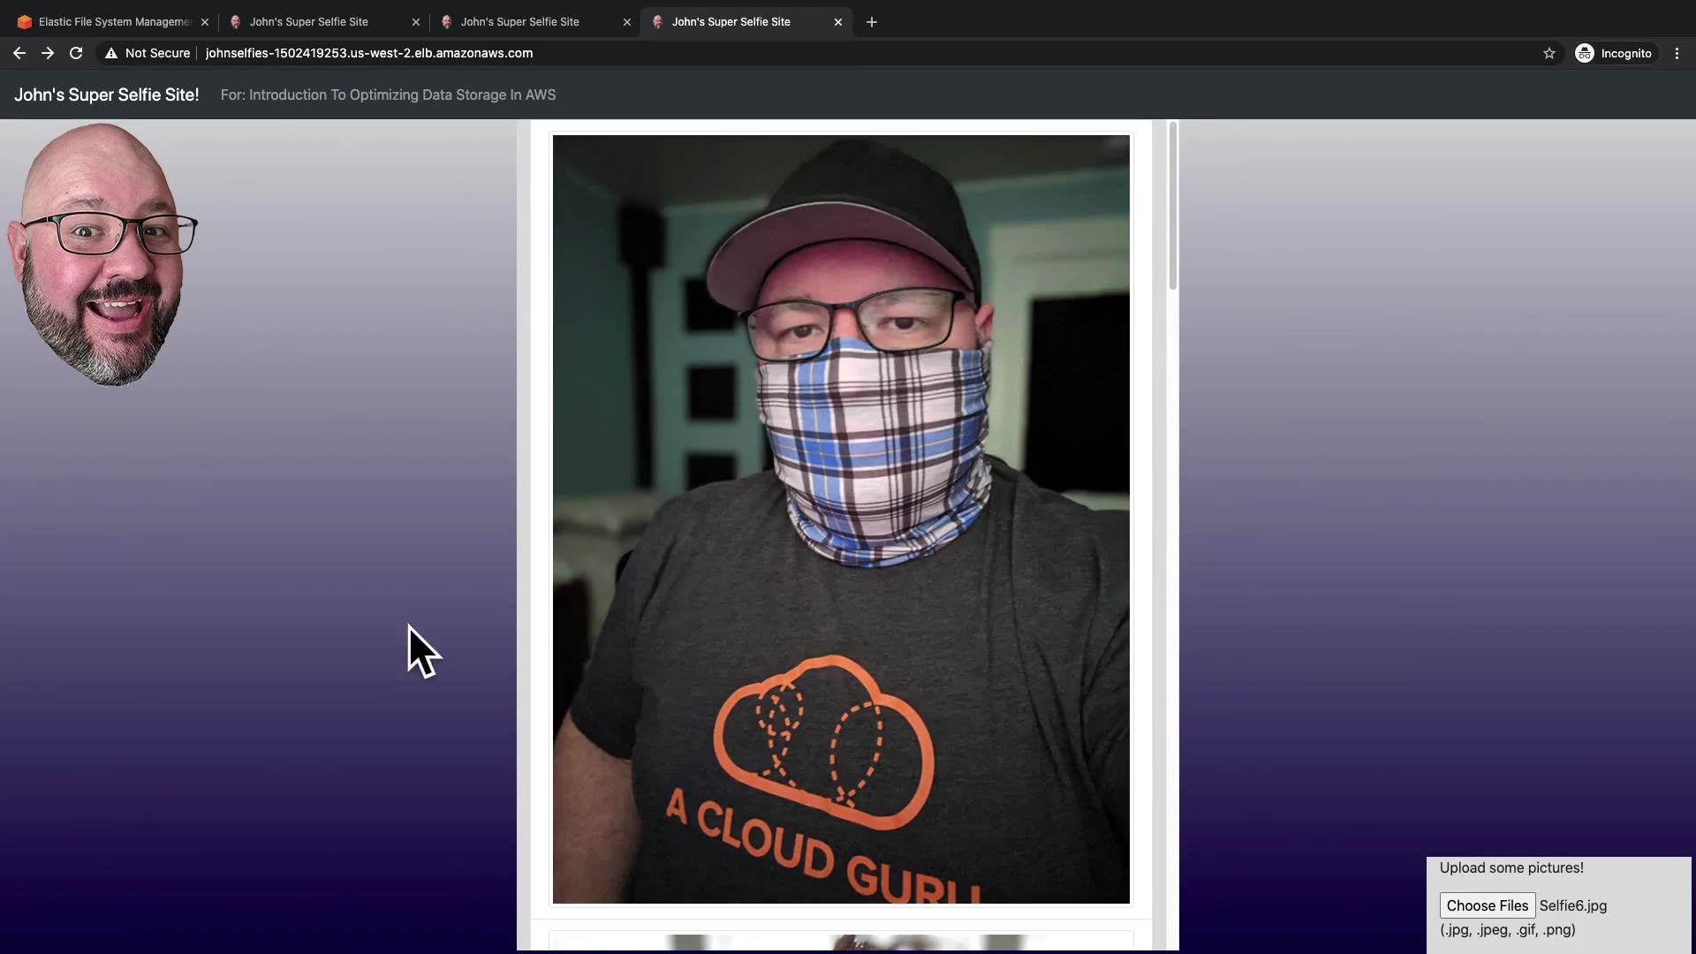Reload the current page
Viewport: 1696px width, 954px height.
[x=76, y=53]
